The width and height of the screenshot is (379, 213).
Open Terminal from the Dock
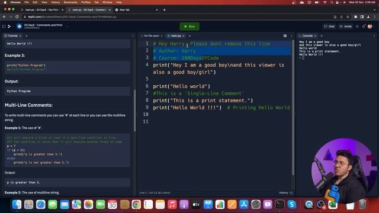[280, 205]
